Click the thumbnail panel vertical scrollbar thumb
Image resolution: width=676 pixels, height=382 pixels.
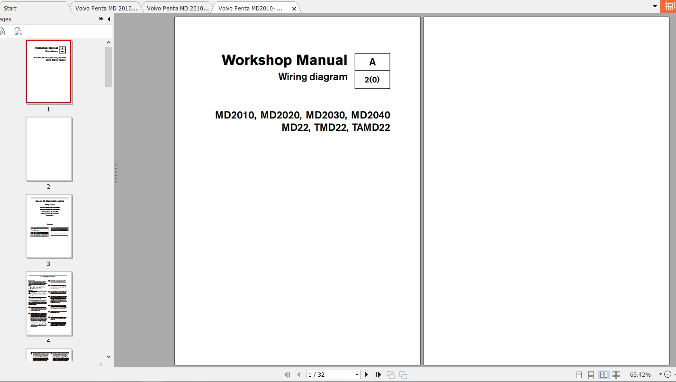tap(108, 66)
